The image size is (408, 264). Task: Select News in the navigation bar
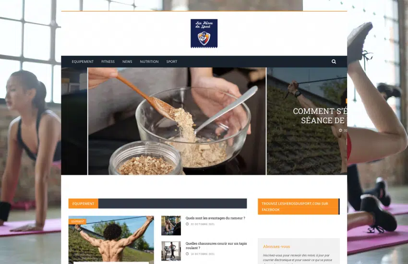[x=127, y=61]
